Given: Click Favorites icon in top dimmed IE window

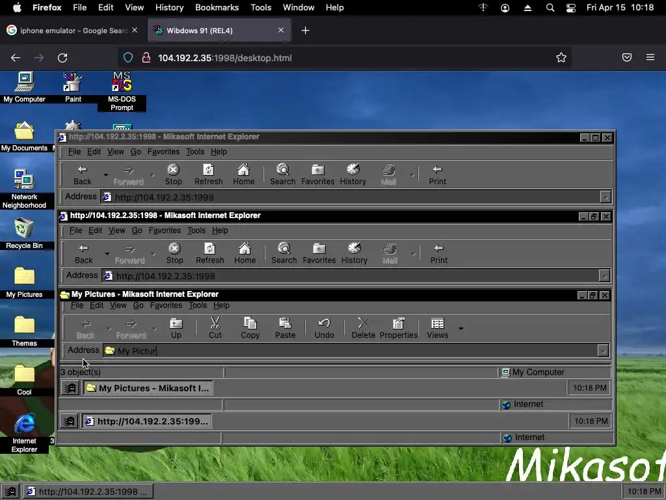Looking at the screenshot, I should click(317, 174).
